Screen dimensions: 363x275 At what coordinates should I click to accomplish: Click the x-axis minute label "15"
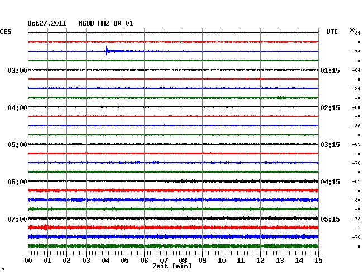[x=318, y=261]
